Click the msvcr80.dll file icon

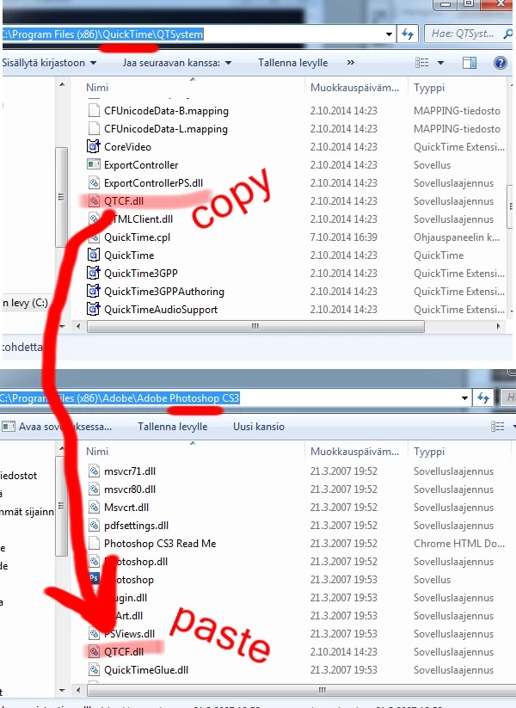pos(94,489)
